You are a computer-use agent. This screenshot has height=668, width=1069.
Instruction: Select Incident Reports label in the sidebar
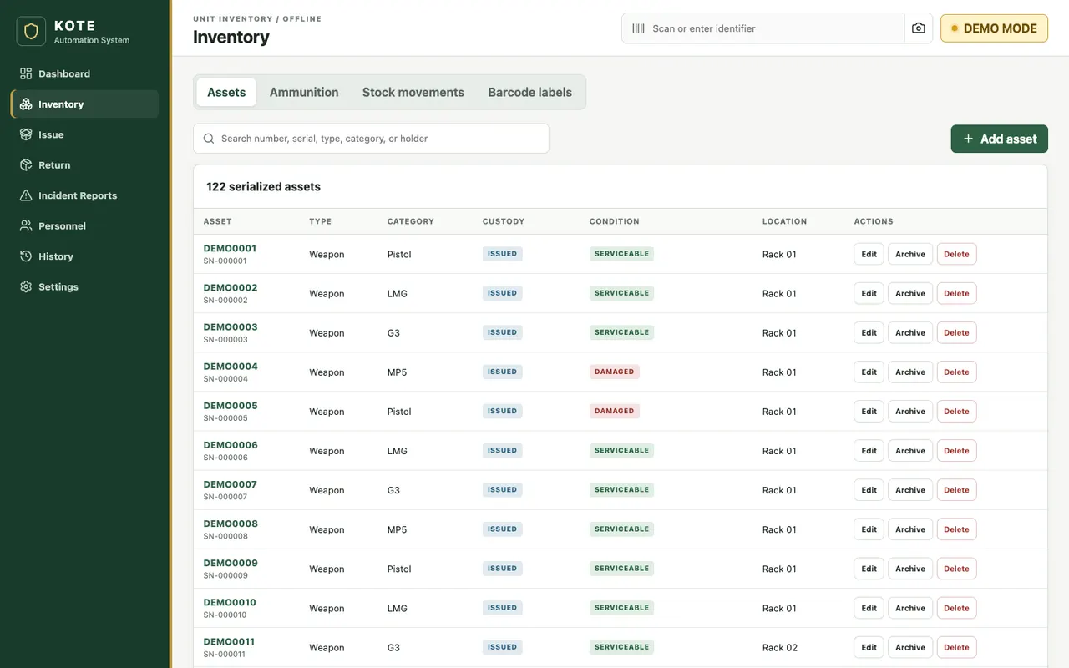pos(78,195)
